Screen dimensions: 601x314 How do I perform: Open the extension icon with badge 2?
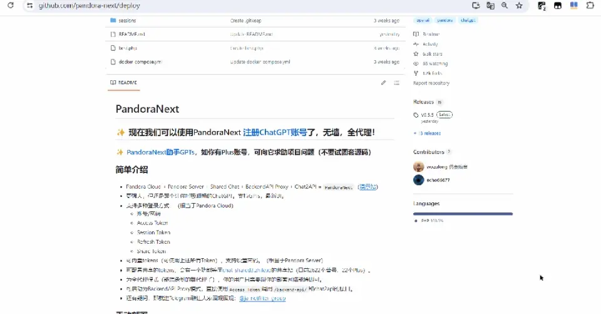coord(542,6)
